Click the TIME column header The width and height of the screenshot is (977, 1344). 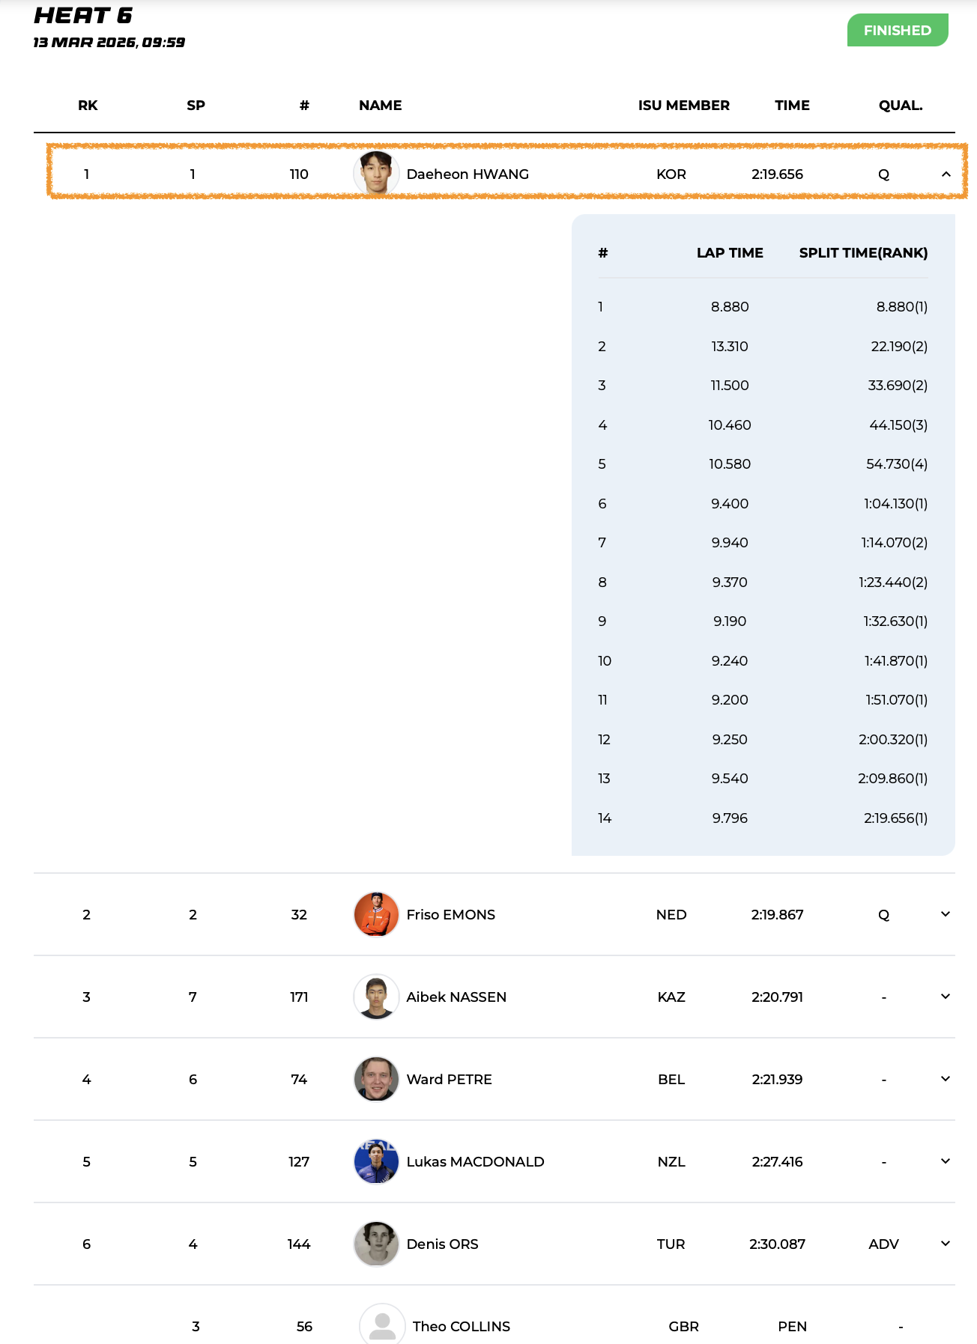coord(792,106)
